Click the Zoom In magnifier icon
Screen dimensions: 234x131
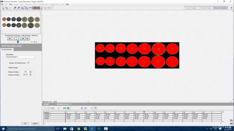coord(15,8)
